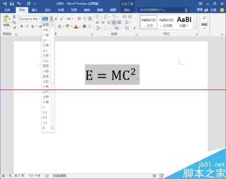Image resolution: width=226 pixels, height=179 pixels.
Task: Toggle Underline formatting
Action: coord(33,26)
